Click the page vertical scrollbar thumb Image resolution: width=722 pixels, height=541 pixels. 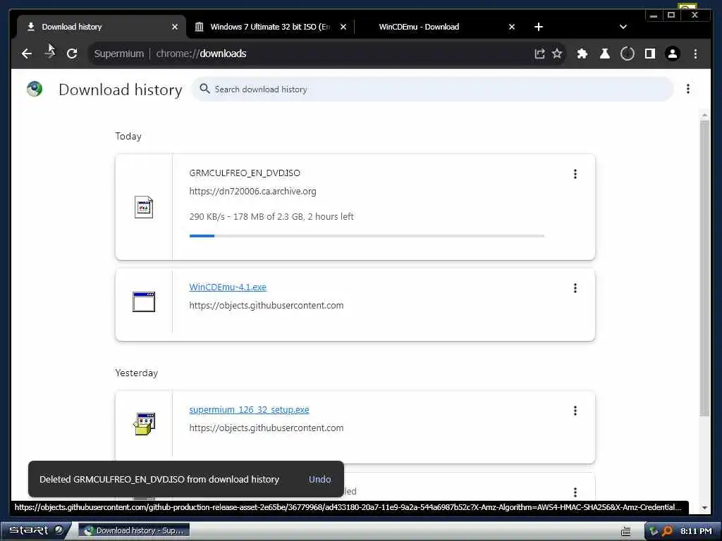(x=704, y=268)
